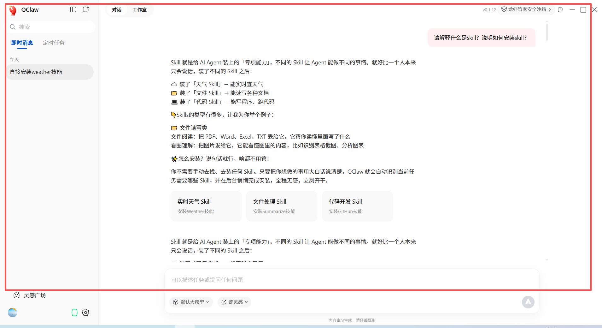
Task: Choose the 代码开发 Skill card
Action: (x=357, y=206)
